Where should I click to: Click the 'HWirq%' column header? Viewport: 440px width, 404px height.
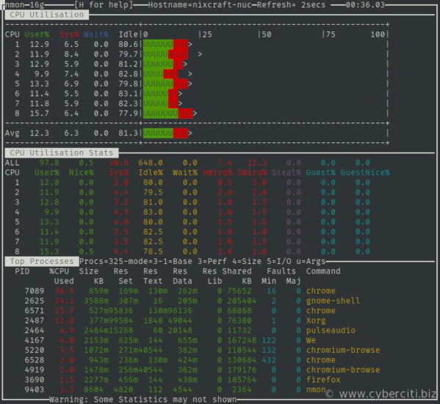click(x=217, y=172)
